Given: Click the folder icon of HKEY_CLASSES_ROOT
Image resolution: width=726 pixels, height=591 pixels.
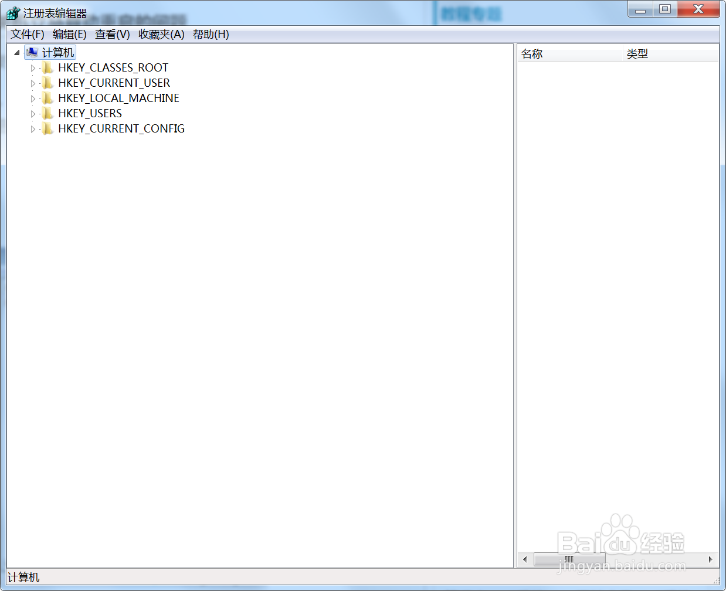Looking at the screenshot, I should (x=48, y=67).
